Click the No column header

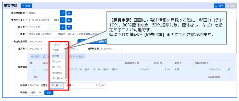(x=34, y=63)
